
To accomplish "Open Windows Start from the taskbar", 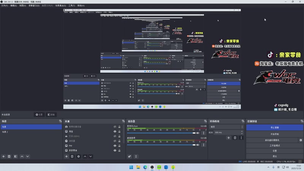I will click(x=131, y=167).
